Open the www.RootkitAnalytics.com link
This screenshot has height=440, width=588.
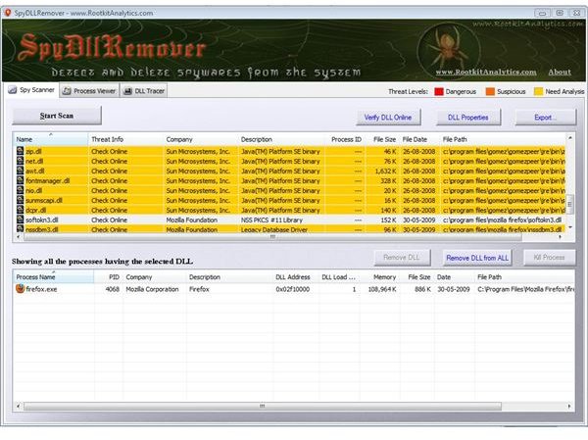pos(486,72)
